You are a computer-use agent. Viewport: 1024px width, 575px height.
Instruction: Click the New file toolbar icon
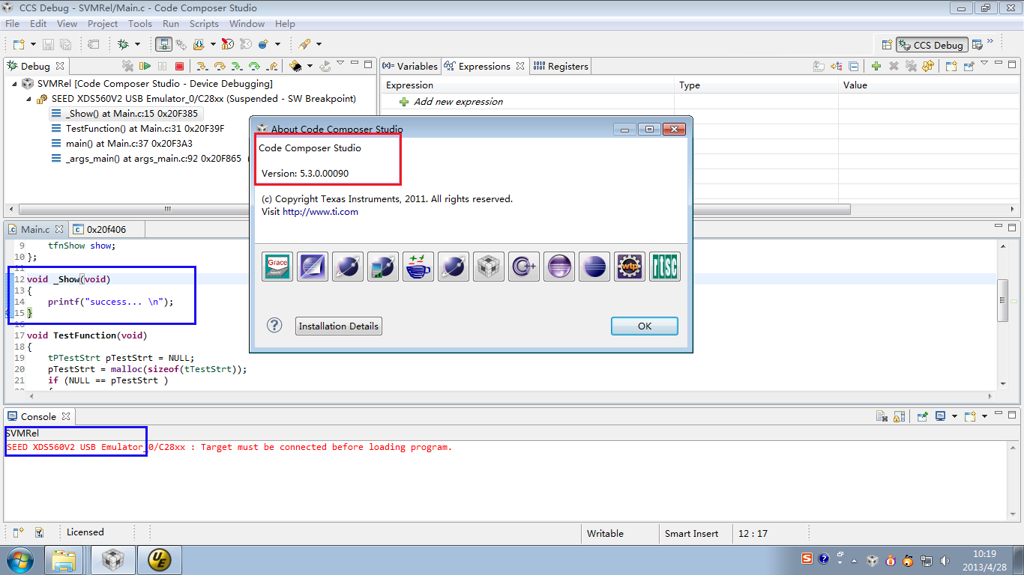click(x=19, y=44)
